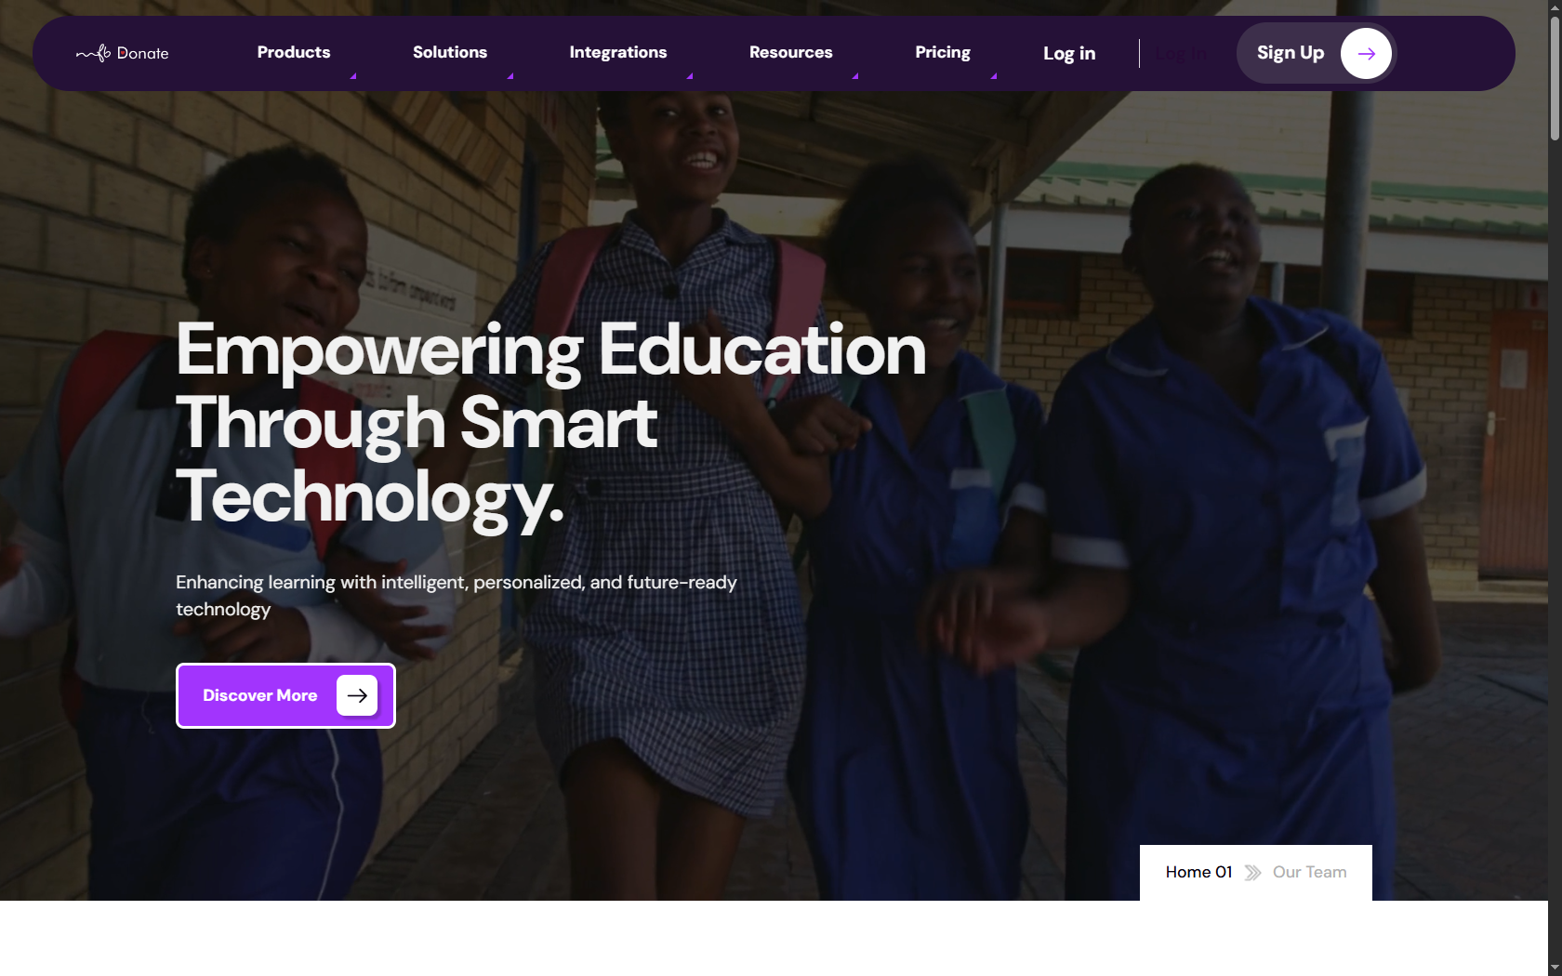The width and height of the screenshot is (1562, 976).
Task: Expand the Solutions dropdown triangle
Action: coord(510,76)
